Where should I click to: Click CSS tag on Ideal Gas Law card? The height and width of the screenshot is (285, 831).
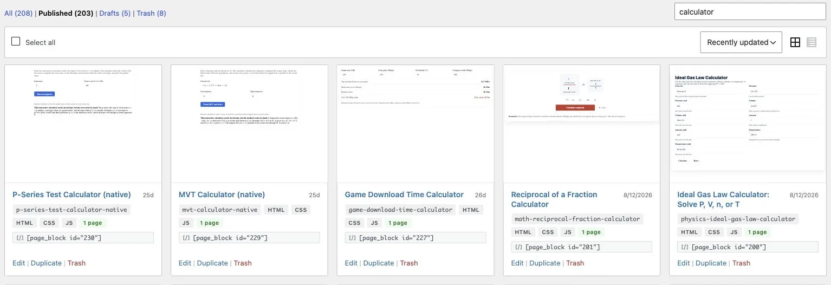[714, 232]
